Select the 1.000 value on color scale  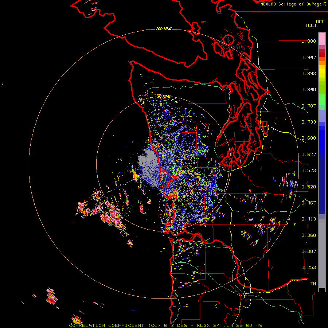pyautogui.click(x=309, y=41)
